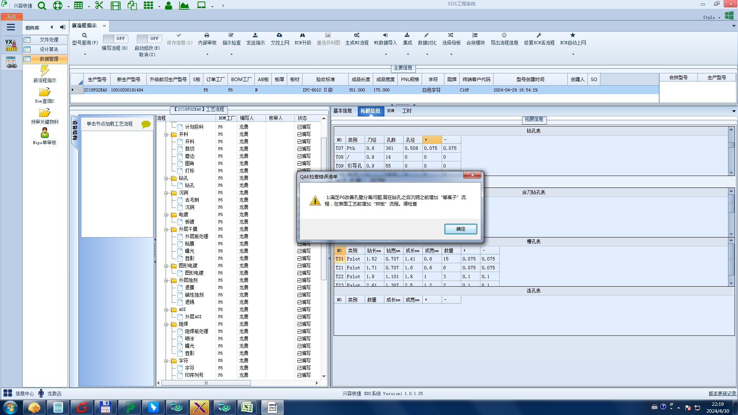Click 合拼模块 list button
The height and width of the screenshot is (415, 738).
coord(475,39)
